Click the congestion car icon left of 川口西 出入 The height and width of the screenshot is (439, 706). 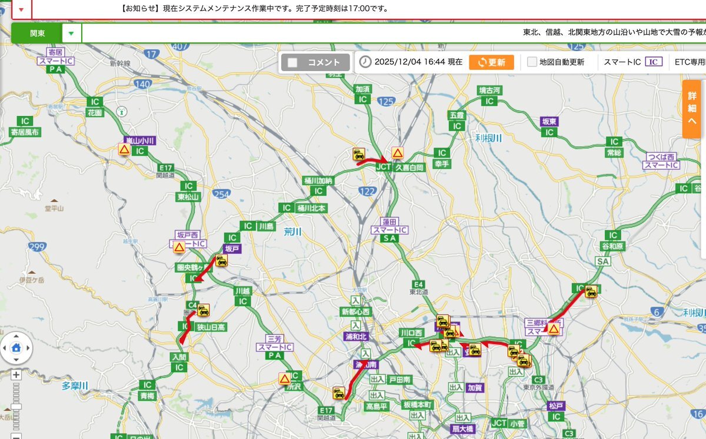click(436, 346)
